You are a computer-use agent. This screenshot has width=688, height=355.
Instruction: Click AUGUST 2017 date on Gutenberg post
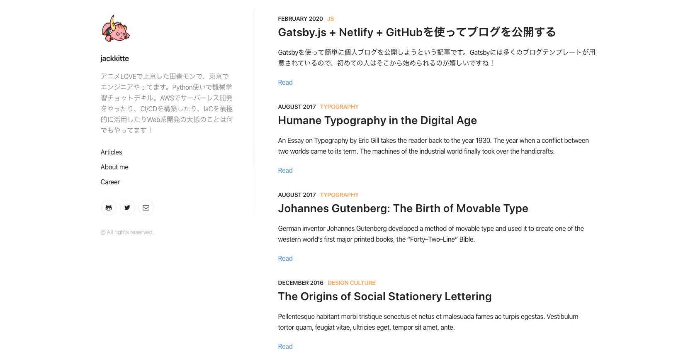[297, 195]
